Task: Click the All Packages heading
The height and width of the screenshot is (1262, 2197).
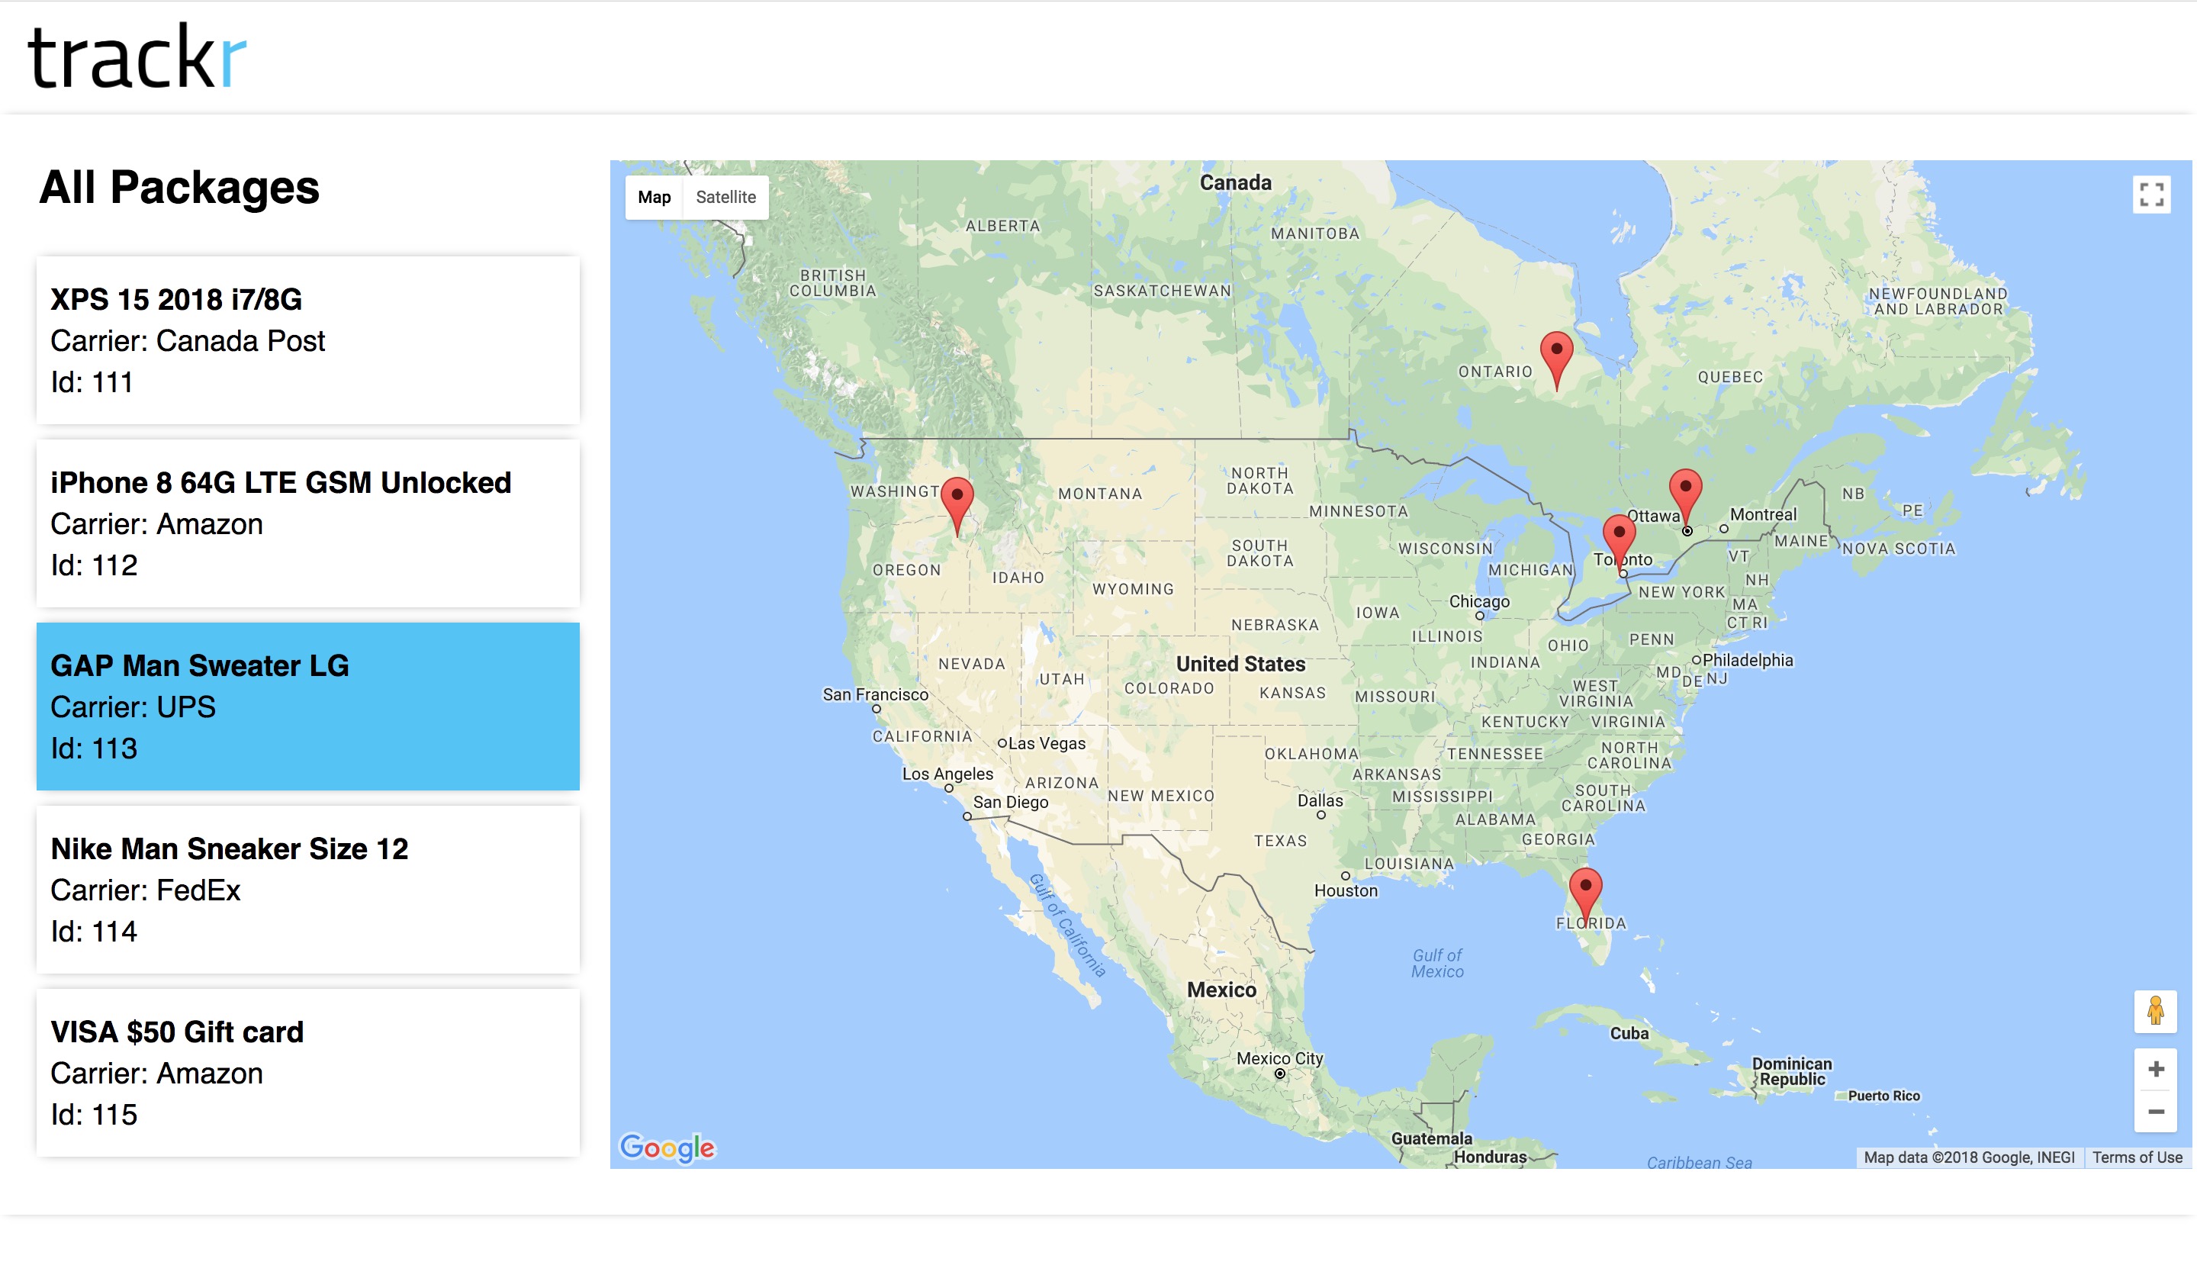Action: click(179, 187)
